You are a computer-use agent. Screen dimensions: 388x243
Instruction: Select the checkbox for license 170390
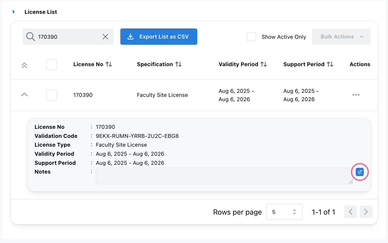coord(51,95)
